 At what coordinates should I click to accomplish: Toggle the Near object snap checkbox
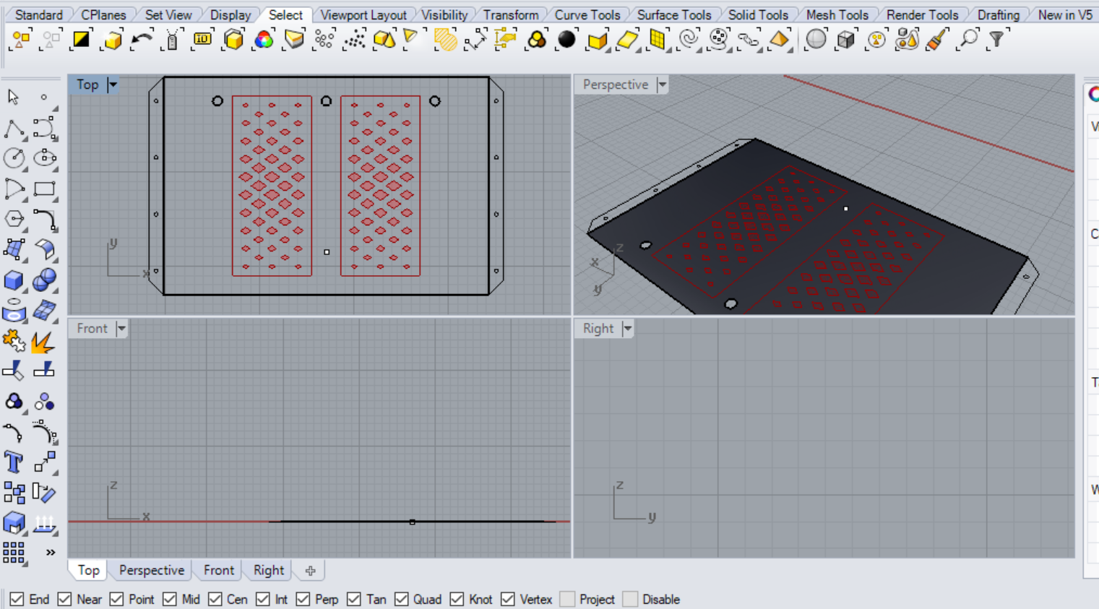[x=64, y=599]
